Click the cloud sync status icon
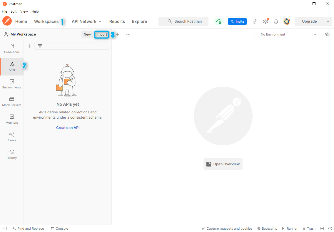The height and width of the screenshot is (232, 334). point(218,21)
